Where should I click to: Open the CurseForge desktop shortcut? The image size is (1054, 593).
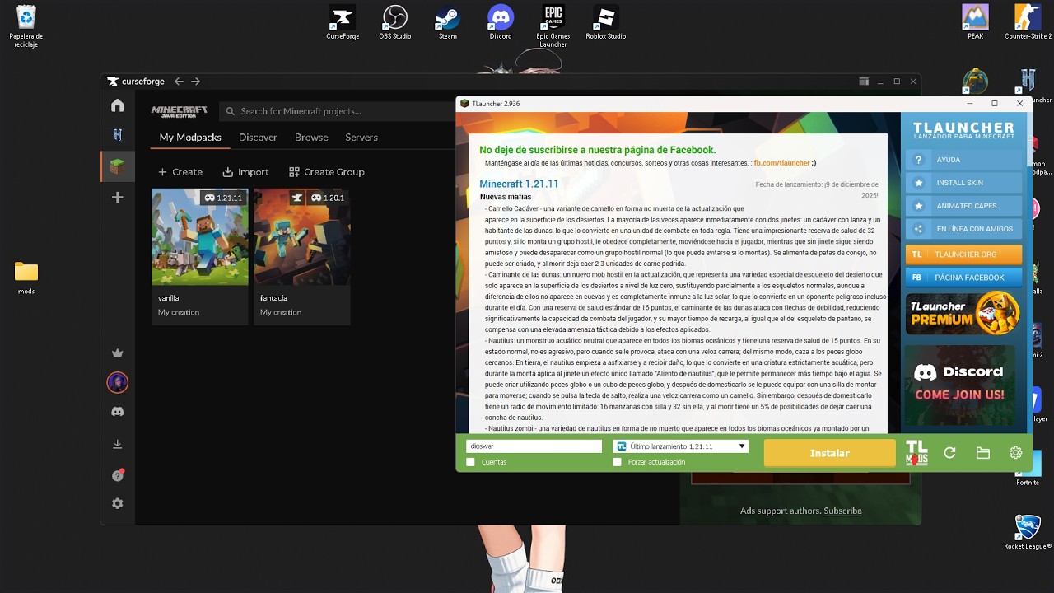pos(342,22)
